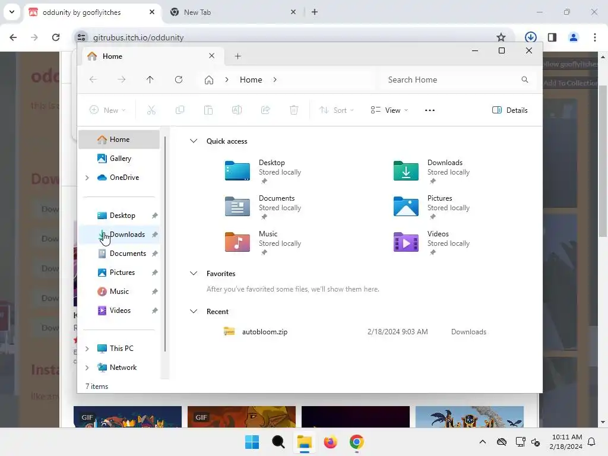Click the Cut scissors icon in Explorer toolbar

coord(151,110)
